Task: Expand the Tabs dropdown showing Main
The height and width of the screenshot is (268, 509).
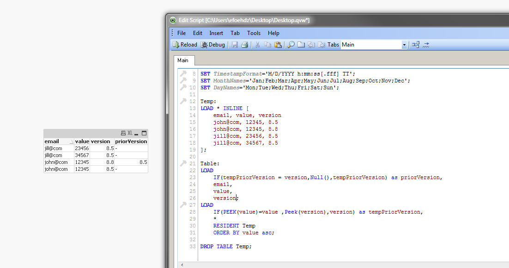Action: point(404,45)
